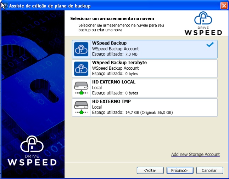Click 'Espaço utilizado: 0 bytes' under HD EXTERNO LOCAL
The image size is (229, 179).
click(x=115, y=93)
